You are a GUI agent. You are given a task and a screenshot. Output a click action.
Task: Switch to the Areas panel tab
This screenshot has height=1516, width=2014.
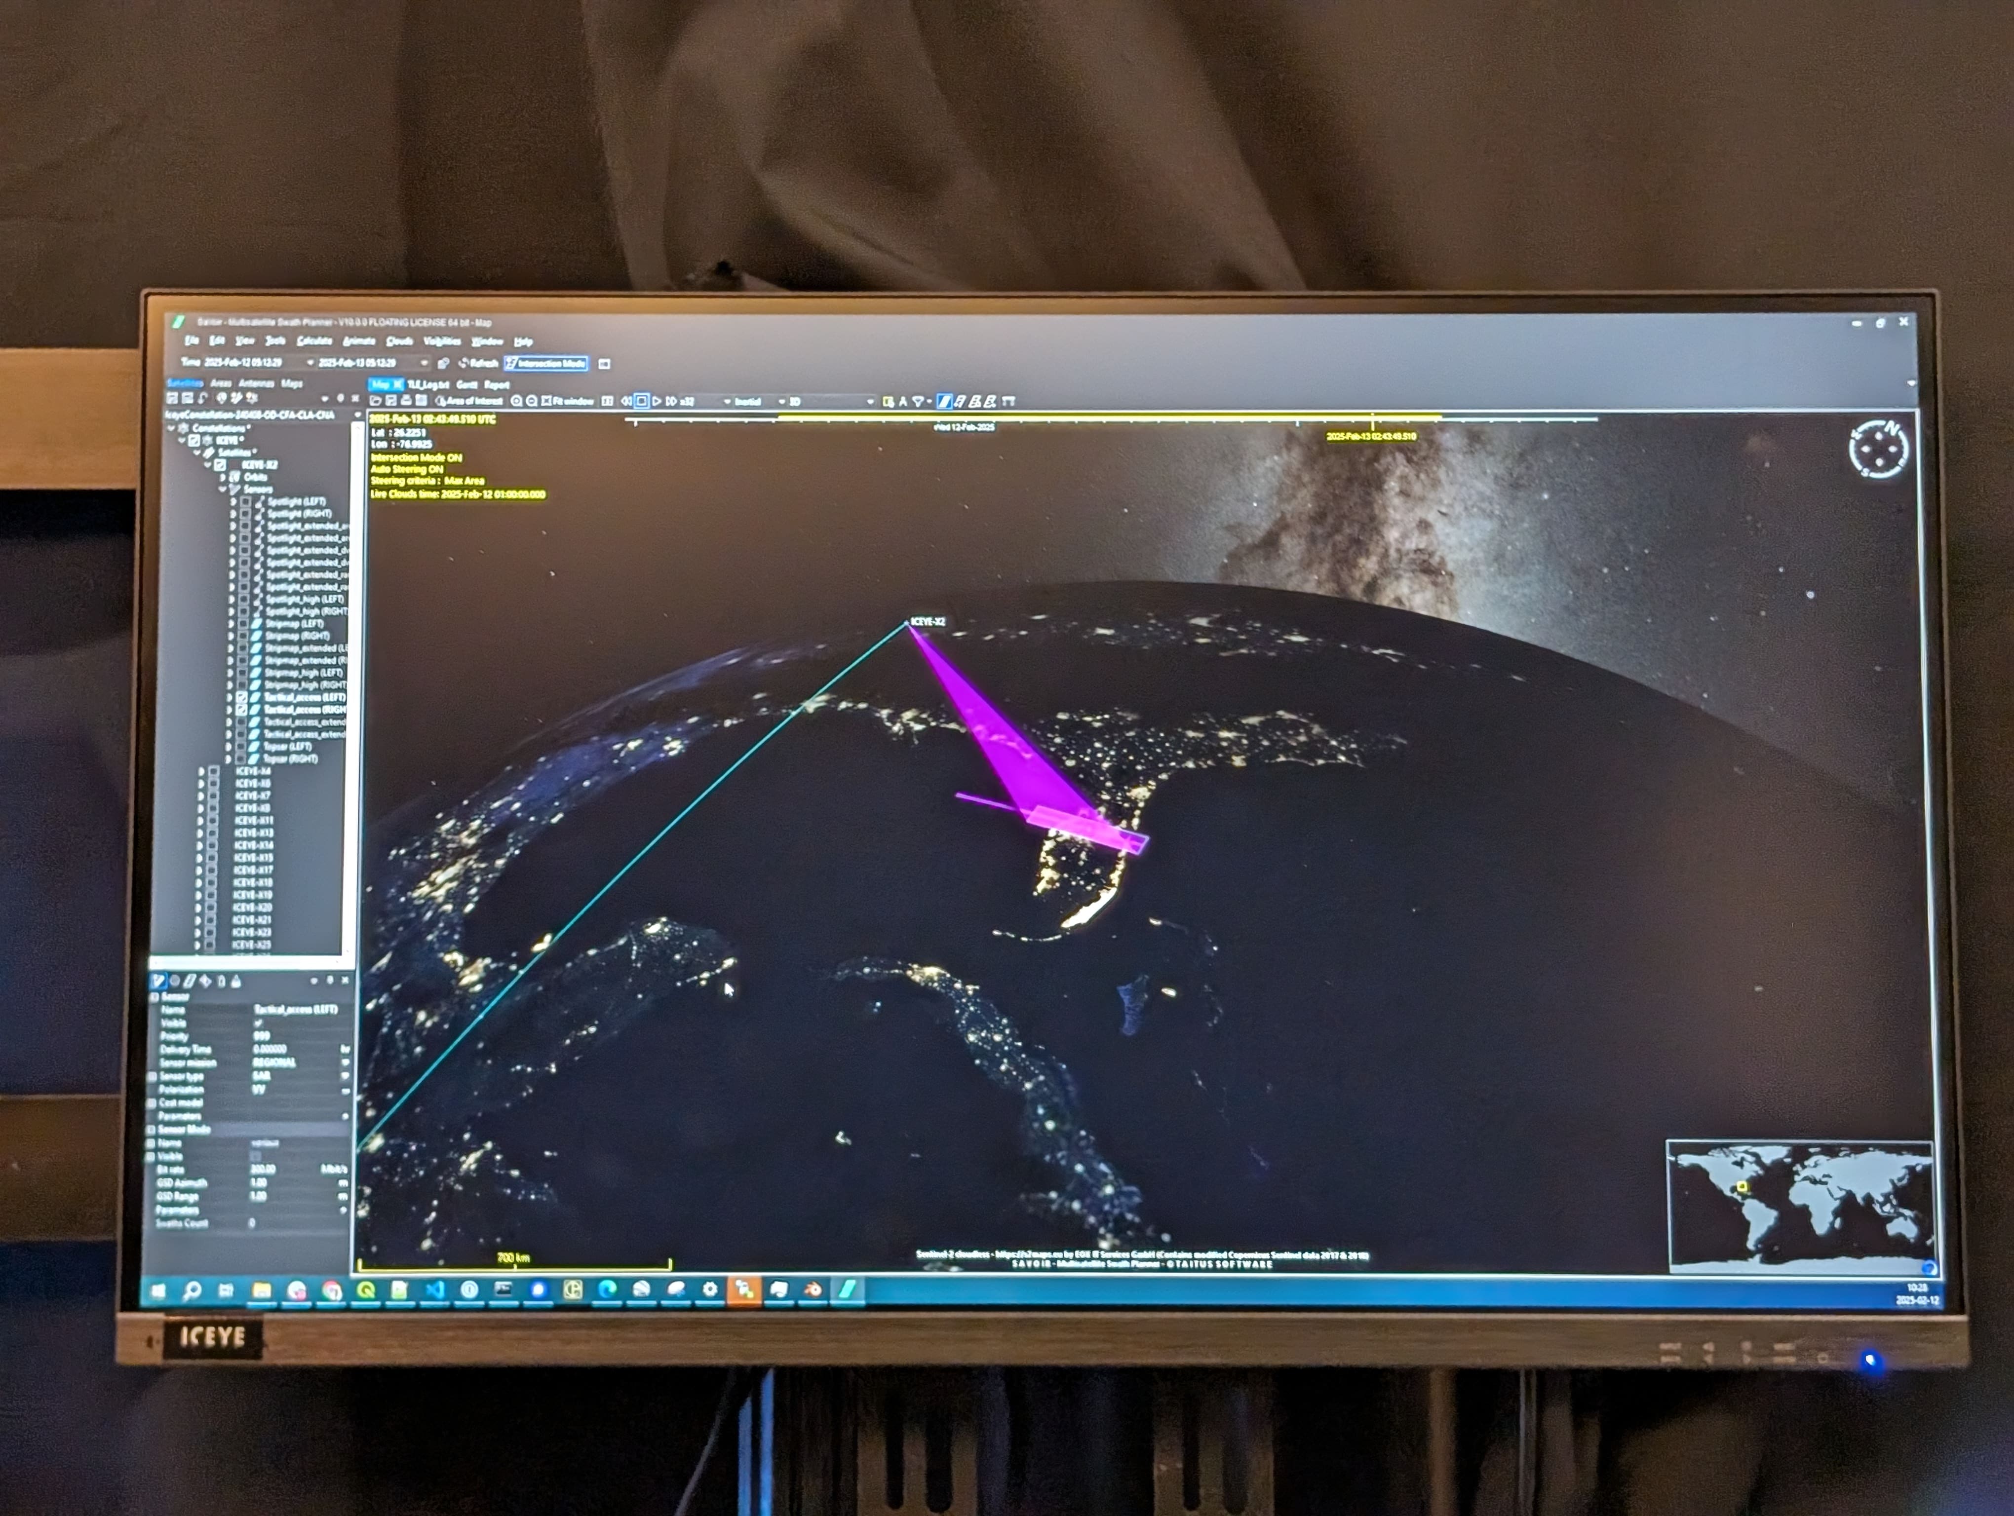(221, 383)
